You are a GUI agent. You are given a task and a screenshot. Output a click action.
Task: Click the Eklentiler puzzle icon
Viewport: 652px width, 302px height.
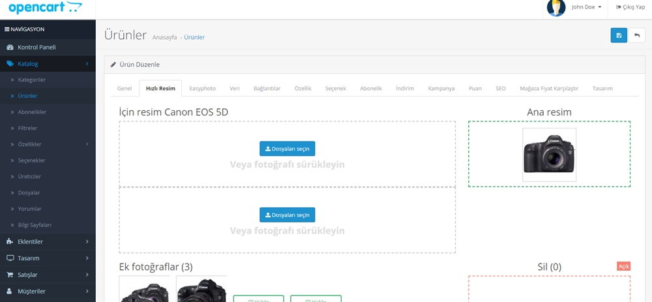10,242
